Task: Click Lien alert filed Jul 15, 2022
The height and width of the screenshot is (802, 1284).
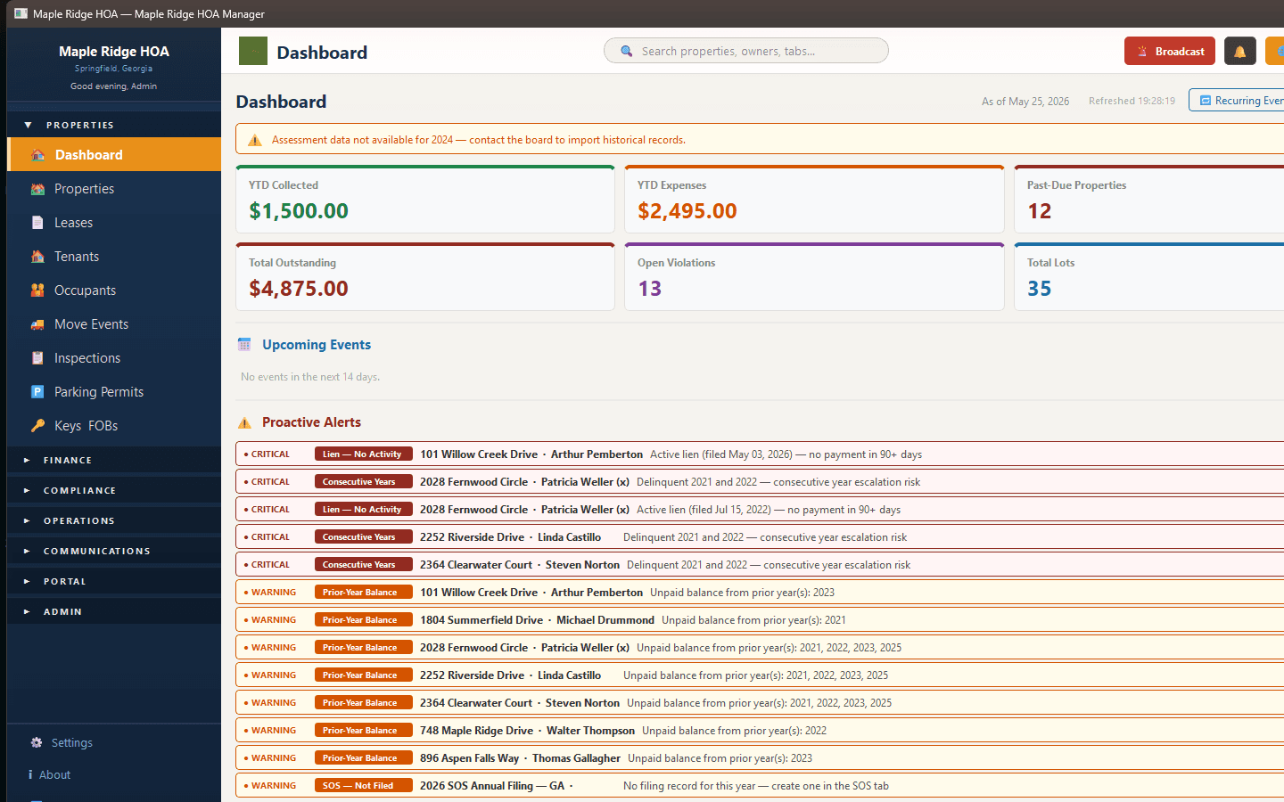Action: pyautogui.click(x=760, y=510)
